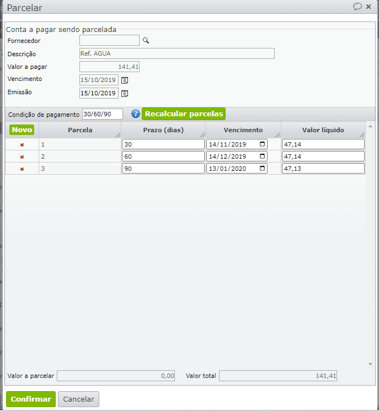This screenshot has height=411, width=379.
Task: Click the grid scrollbar down arrow
Action: (370, 364)
